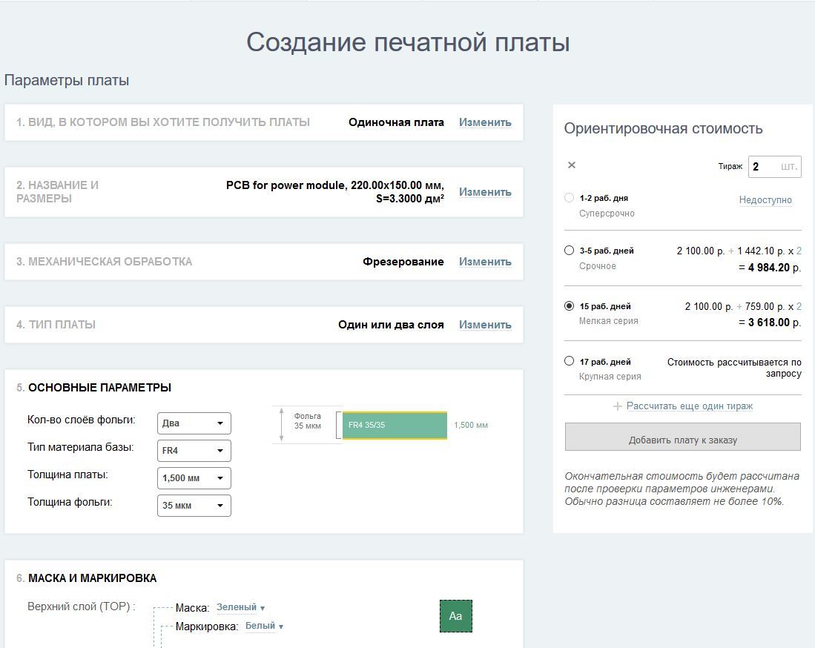815x648 pixels.
Task: Click the 3. МЕХАНИЧЕСКАЯ ОБРАБОТКА section header
Action: pos(104,262)
